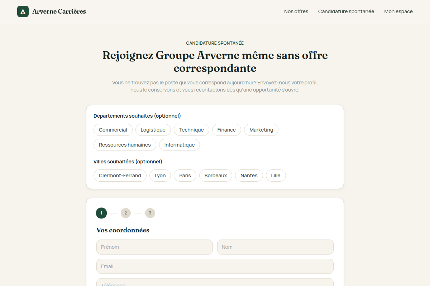Viewport: 430px width, 286px height.
Task: Toggle the Bordeaux city chip
Action: [216, 176]
